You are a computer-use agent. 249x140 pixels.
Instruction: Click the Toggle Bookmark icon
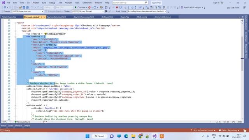point(164,7)
